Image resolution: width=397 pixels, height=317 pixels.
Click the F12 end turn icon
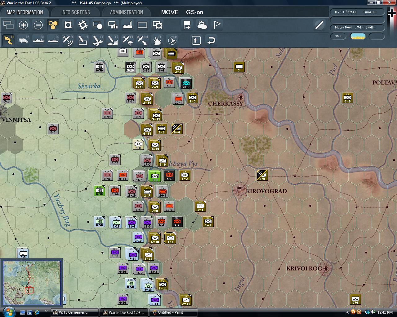172,40
